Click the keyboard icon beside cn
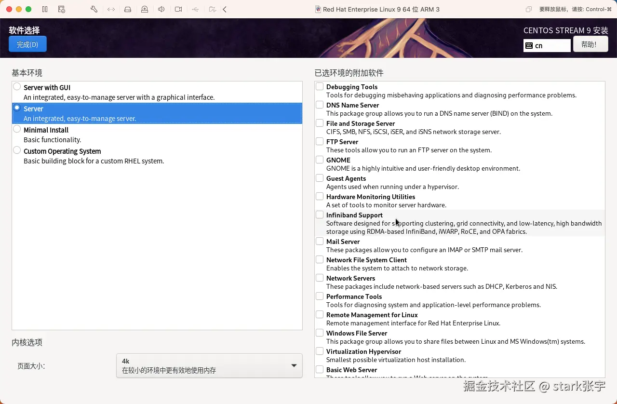 click(x=529, y=45)
